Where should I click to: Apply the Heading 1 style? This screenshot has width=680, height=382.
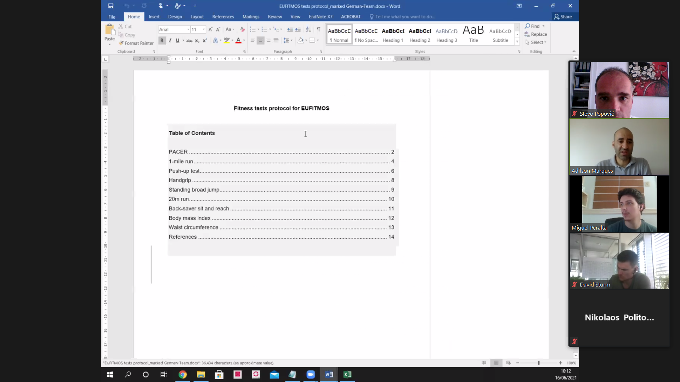tap(393, 35)
